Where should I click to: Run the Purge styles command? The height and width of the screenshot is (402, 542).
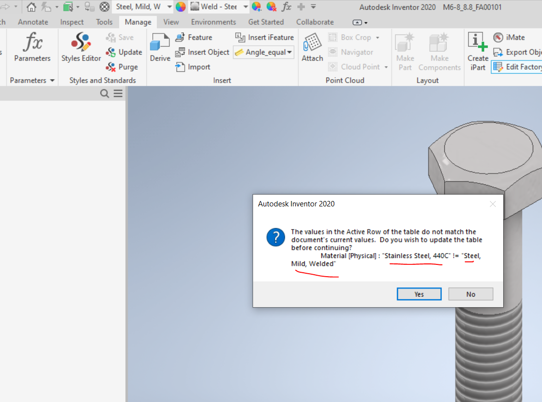[x=122, y=67]
